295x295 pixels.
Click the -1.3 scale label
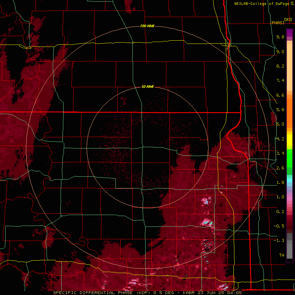point(279,241)
